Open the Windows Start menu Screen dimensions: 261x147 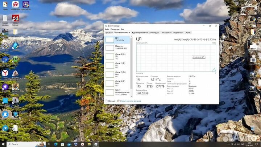tap(3, 144)
